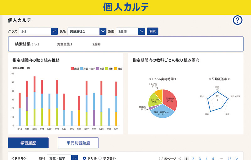Jump to page 2 in pagination
The height and width of the screenshot is (160, 251).
[193, 158]
